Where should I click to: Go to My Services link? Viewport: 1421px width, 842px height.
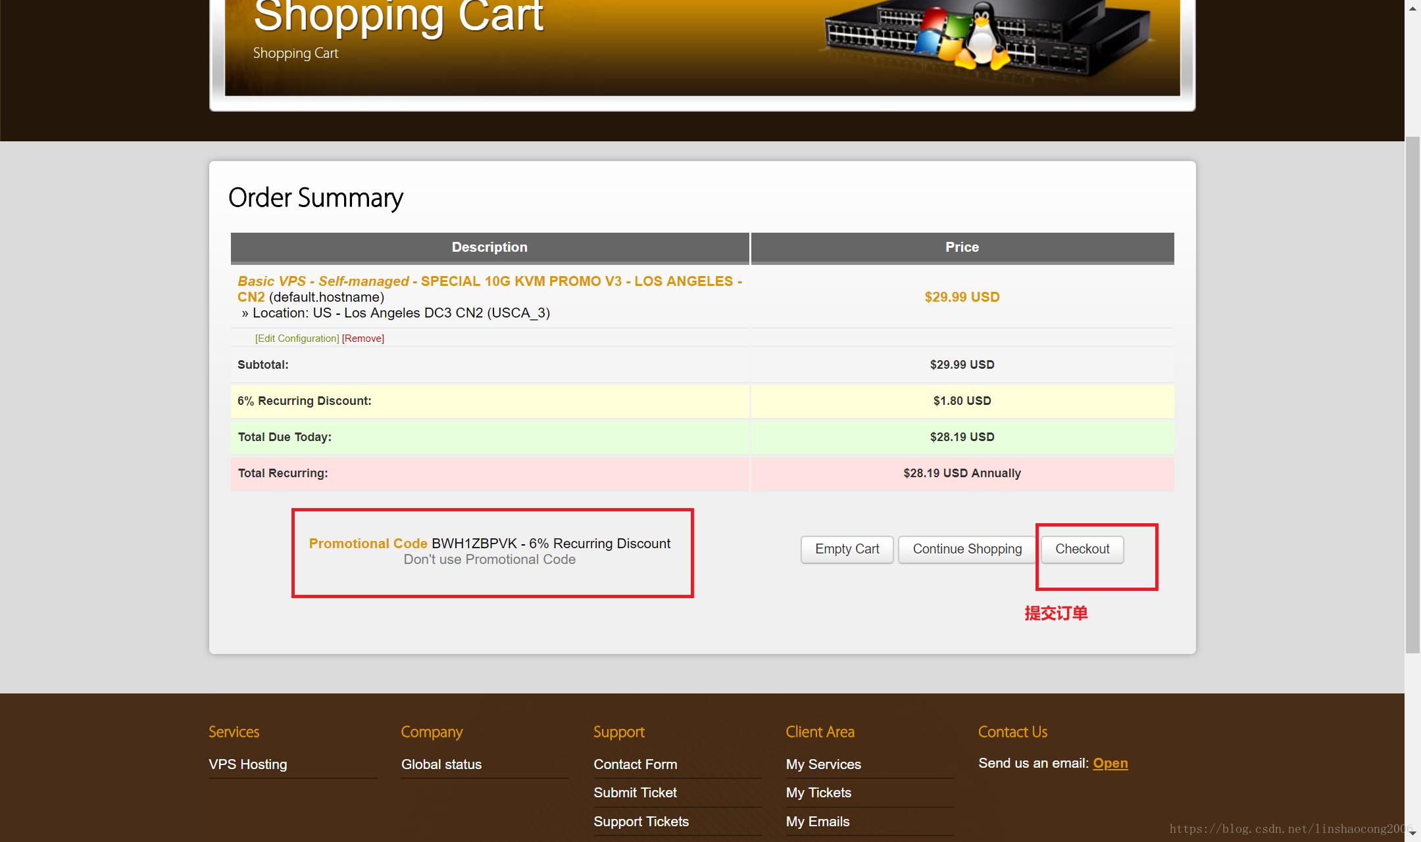click(x=823, y=764)
